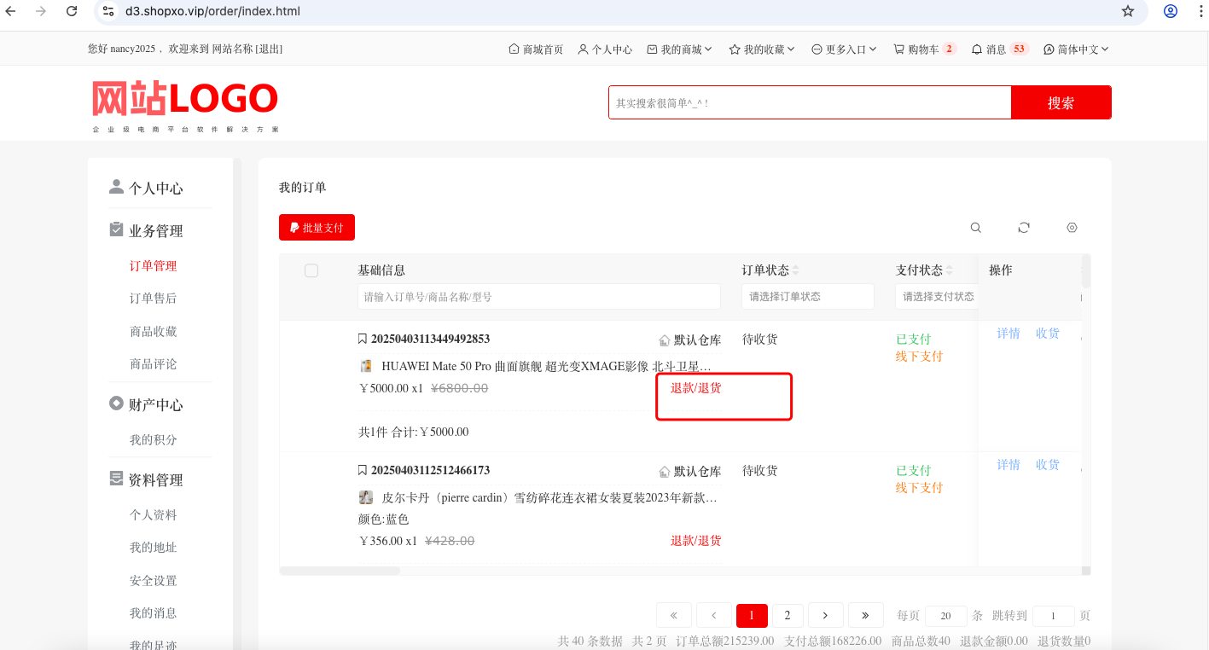Click the red 搜索 button

tap(1061, 102)
